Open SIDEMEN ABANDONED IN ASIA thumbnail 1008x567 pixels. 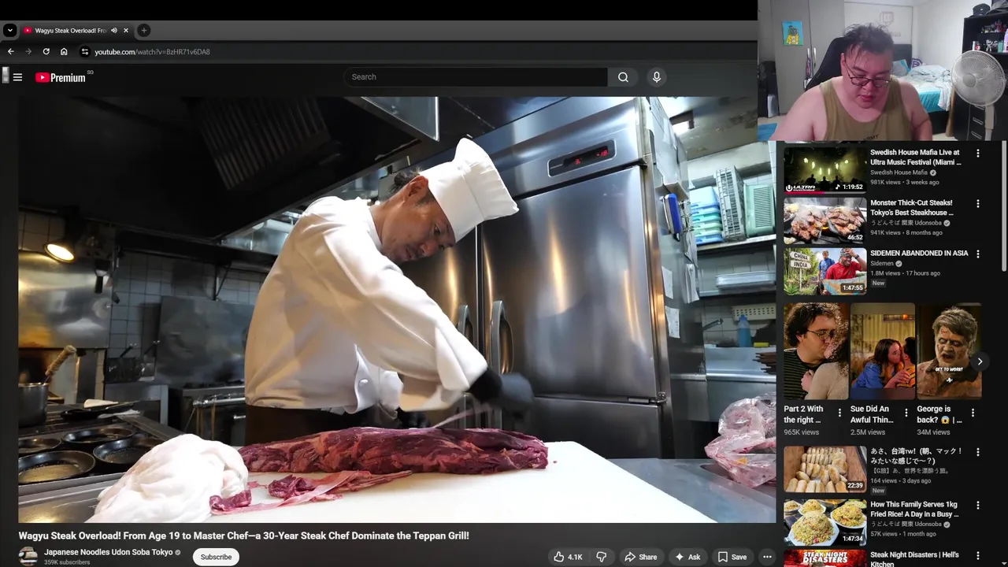point(825,270)
